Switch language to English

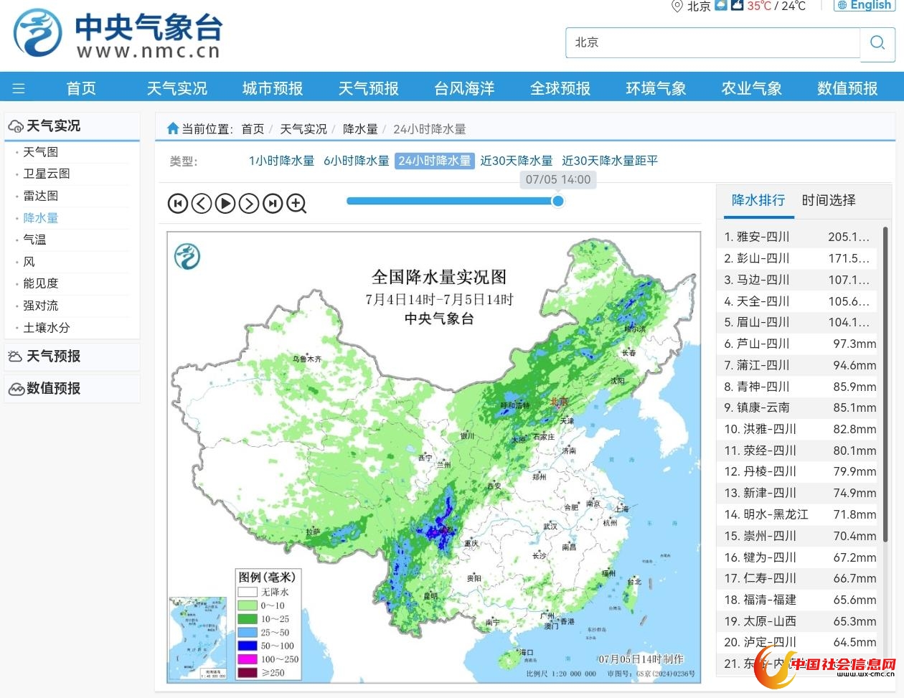point(864,6)
